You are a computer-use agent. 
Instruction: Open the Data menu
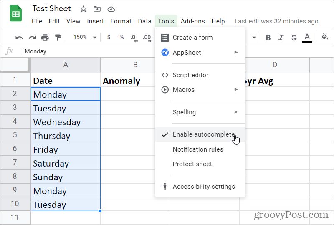144,21
